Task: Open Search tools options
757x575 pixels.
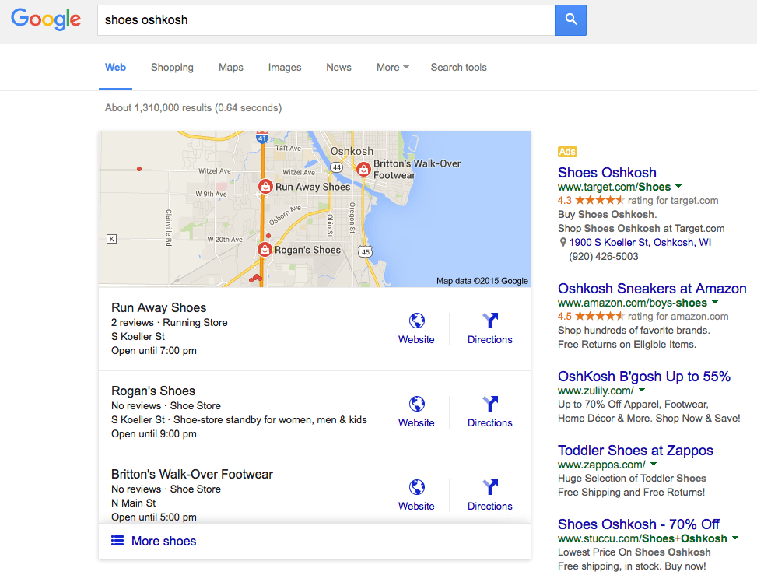Action: tap(459, 68)
